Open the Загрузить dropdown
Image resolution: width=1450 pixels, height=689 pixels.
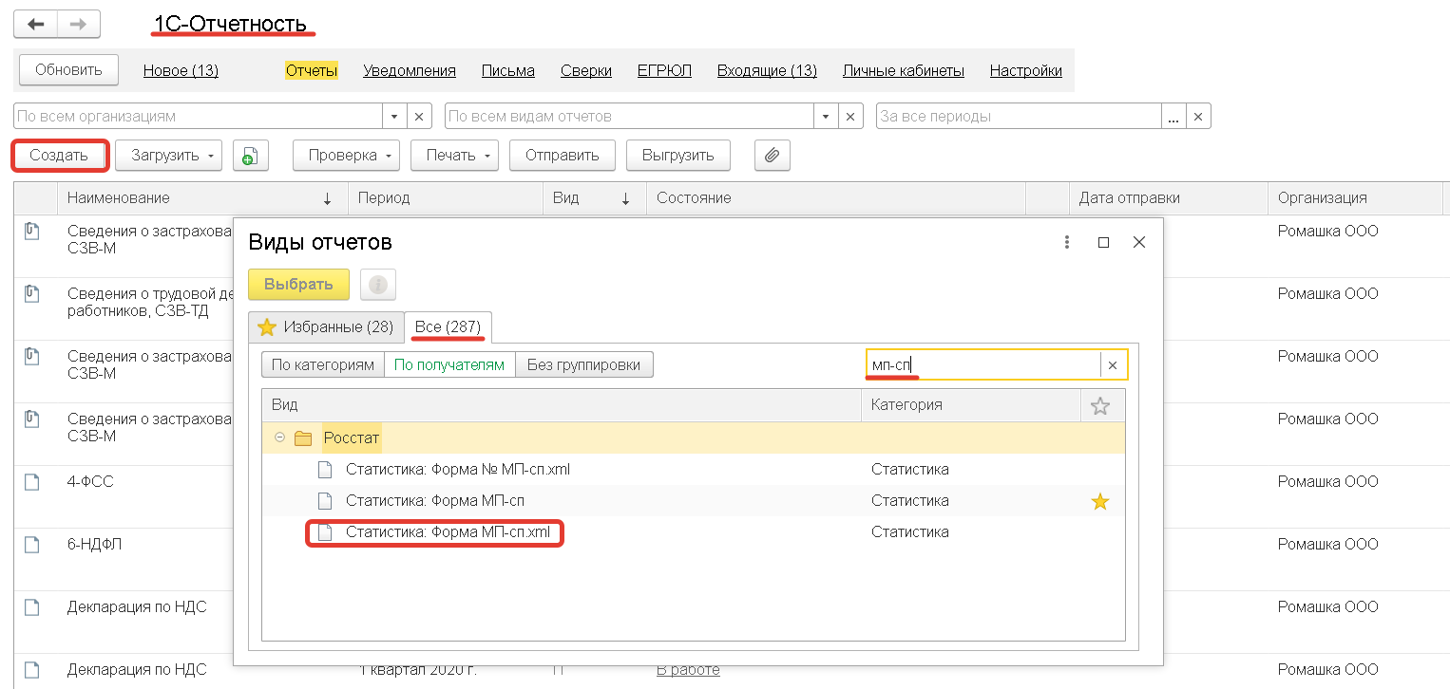coord(168,156)
